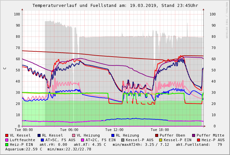This screenshot has width=230, height=155.
Task: Click the right y-axis 90 label
Action: (214, 25)
